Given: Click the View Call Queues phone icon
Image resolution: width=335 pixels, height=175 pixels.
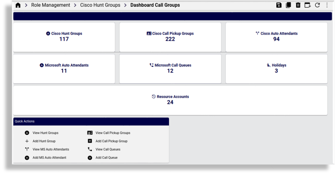Looking at the screenshot, I should 90,149.
